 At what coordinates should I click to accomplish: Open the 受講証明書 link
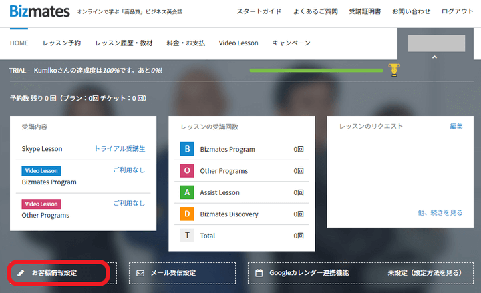tap(365, 11)
